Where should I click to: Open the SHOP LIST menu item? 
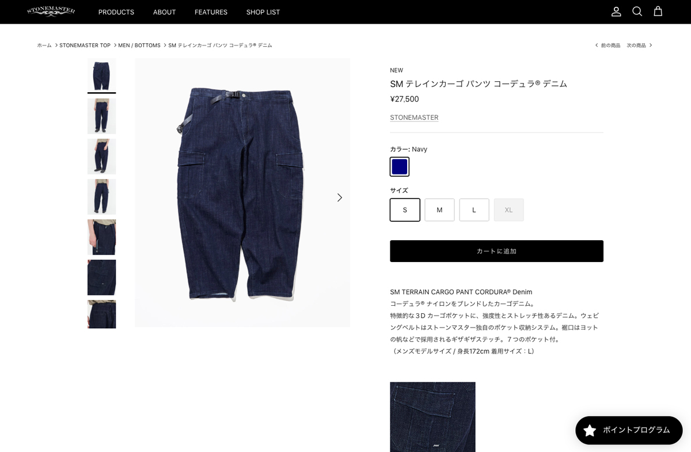[x=263, y=12]
